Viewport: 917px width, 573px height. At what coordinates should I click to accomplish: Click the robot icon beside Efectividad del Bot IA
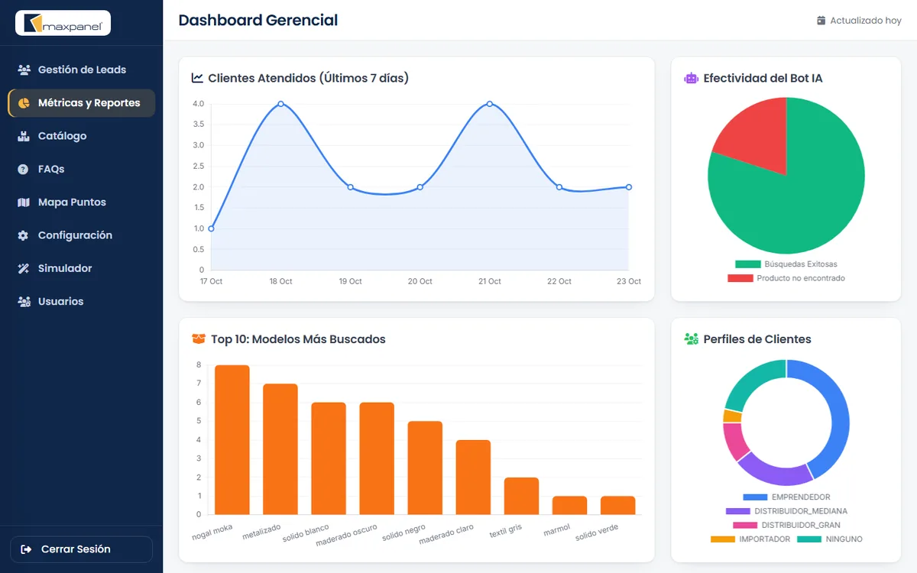691,78
